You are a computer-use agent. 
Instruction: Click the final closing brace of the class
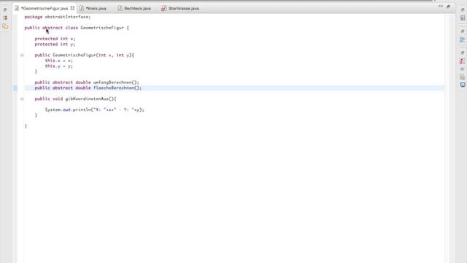pyautogui.click(x=26, y=126)
